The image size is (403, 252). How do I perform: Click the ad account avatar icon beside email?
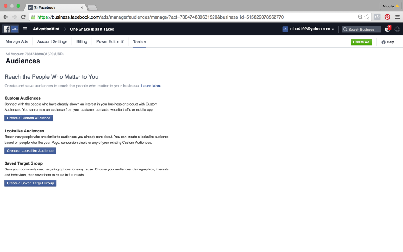(x=285, y=28)
